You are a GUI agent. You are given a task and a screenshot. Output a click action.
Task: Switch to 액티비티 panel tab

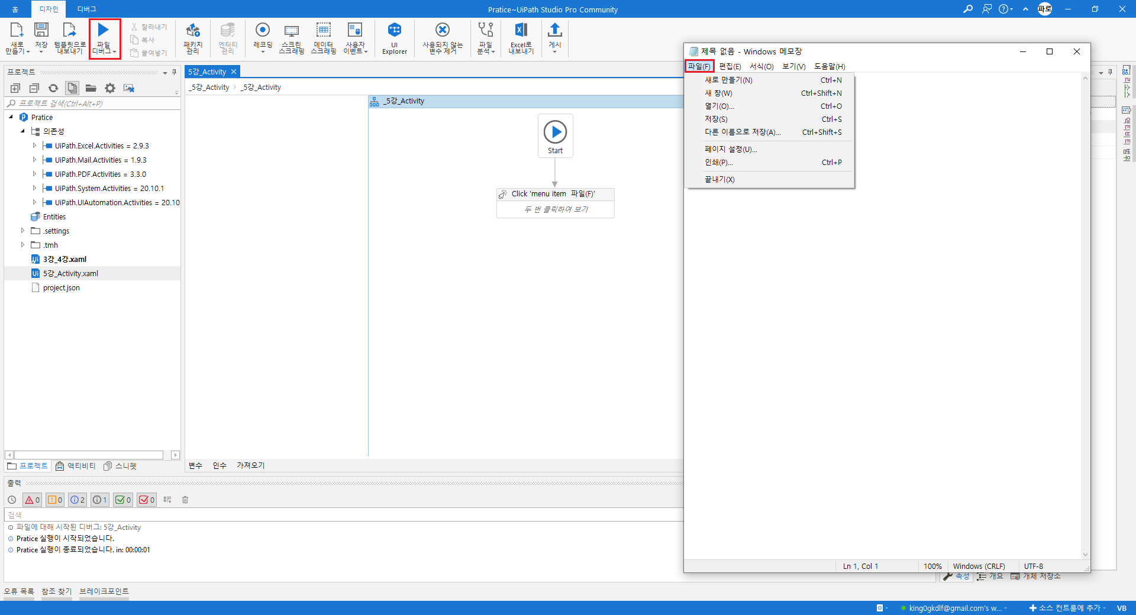(x=76, y=466)
